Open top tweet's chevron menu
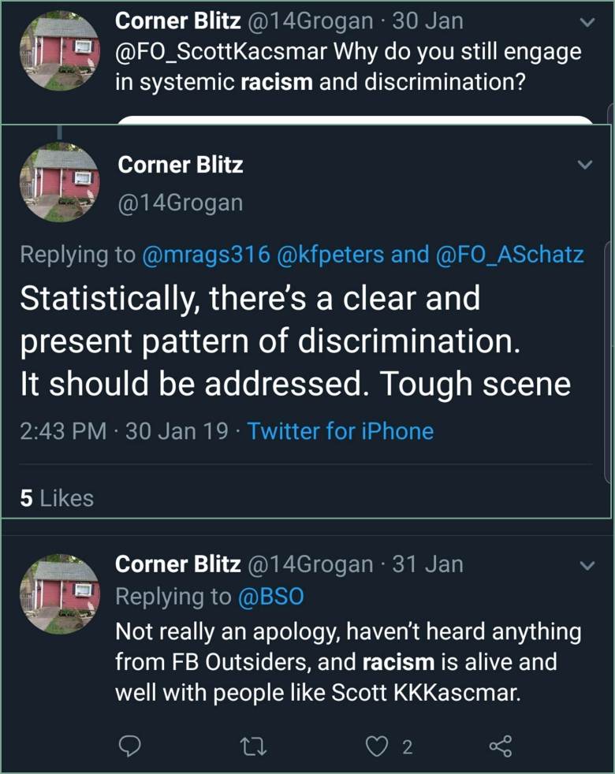 pos(585,23)
